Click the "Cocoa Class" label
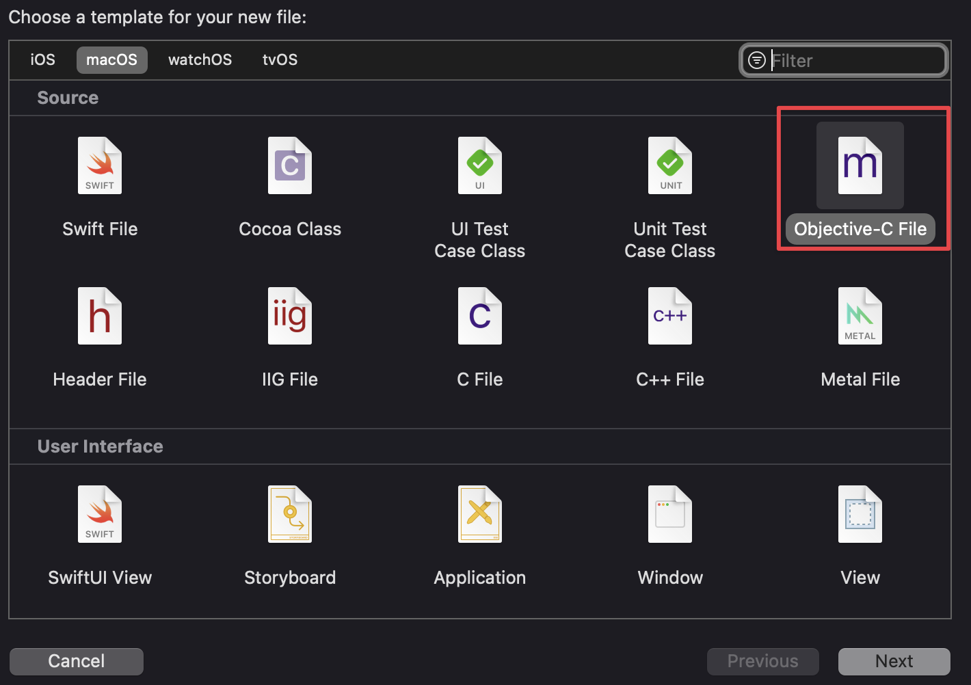The height and width of the screenshot is (685, 971). coord(290,229)
